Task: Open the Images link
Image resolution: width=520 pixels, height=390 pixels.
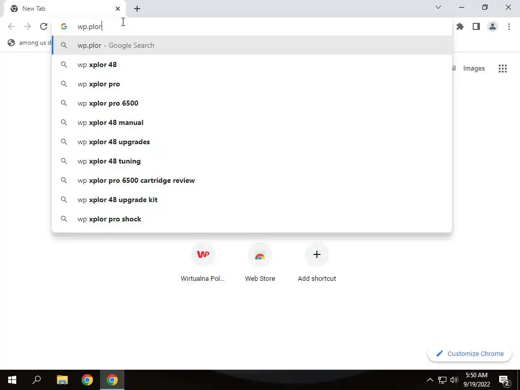Action: [474, 69]
